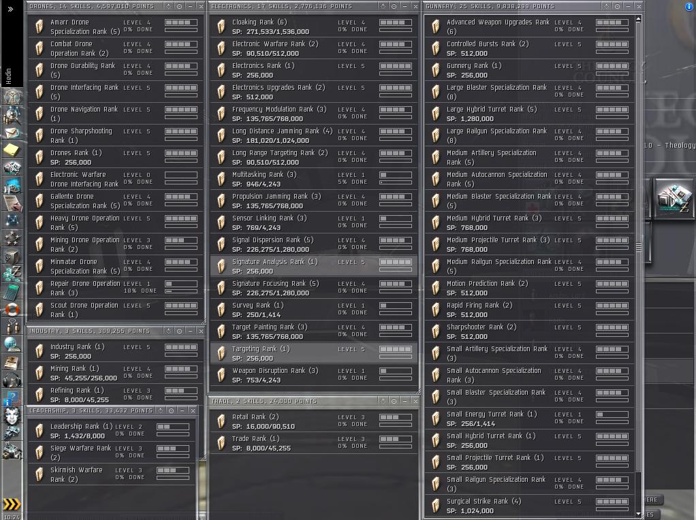Toggle pin on Trade window header
The height and width of the screenshot is (520, 696).
coord(383,401)
